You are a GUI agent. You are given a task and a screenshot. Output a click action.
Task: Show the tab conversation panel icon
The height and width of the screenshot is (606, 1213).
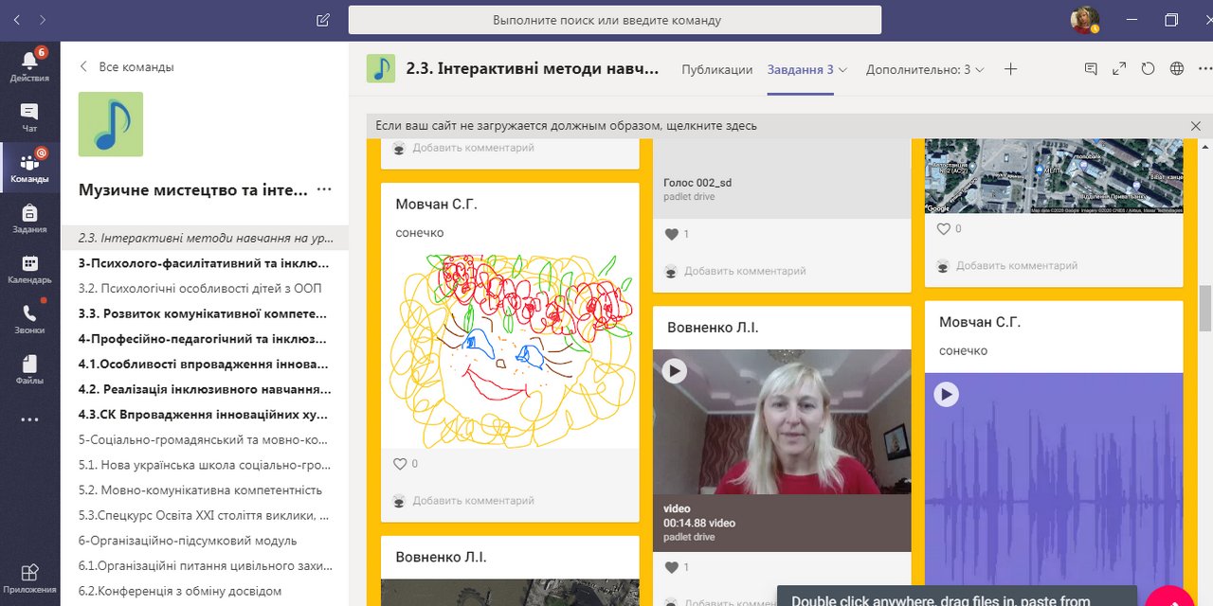(1091, 68)
